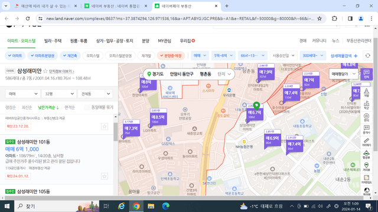The width and height of the screenshot is (378, 212).
Task: Switch to 거리뷰 street view
Action: tap(366, 167)
